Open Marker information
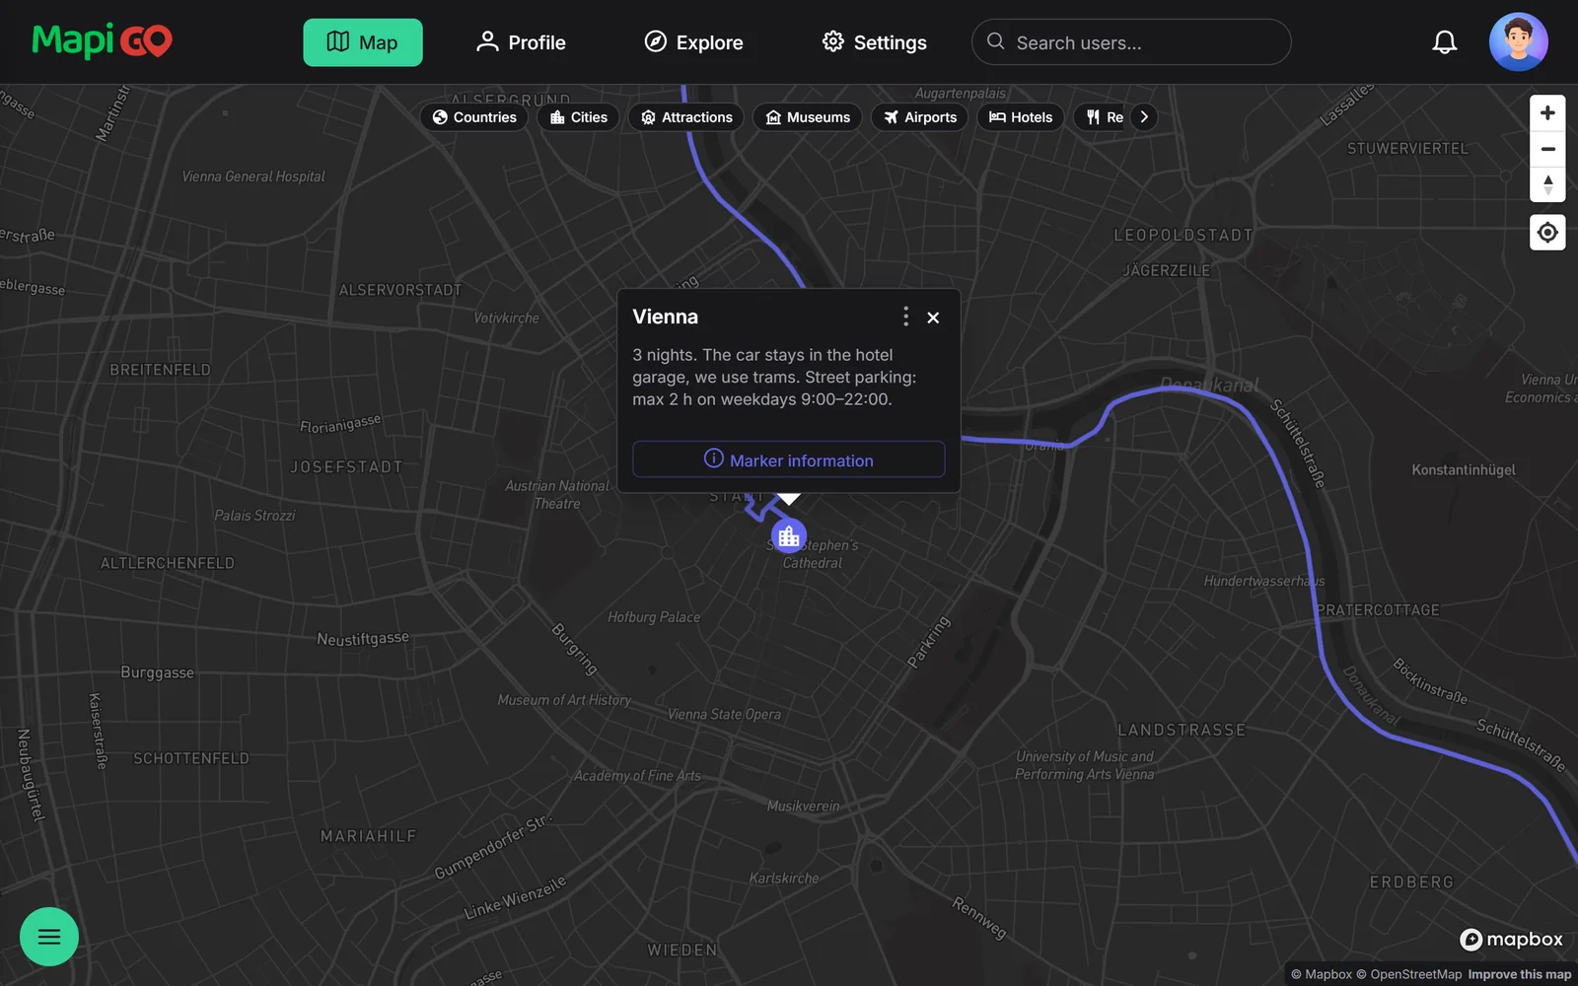Screen dimensions: 1578x986 [x=789, y=459]
